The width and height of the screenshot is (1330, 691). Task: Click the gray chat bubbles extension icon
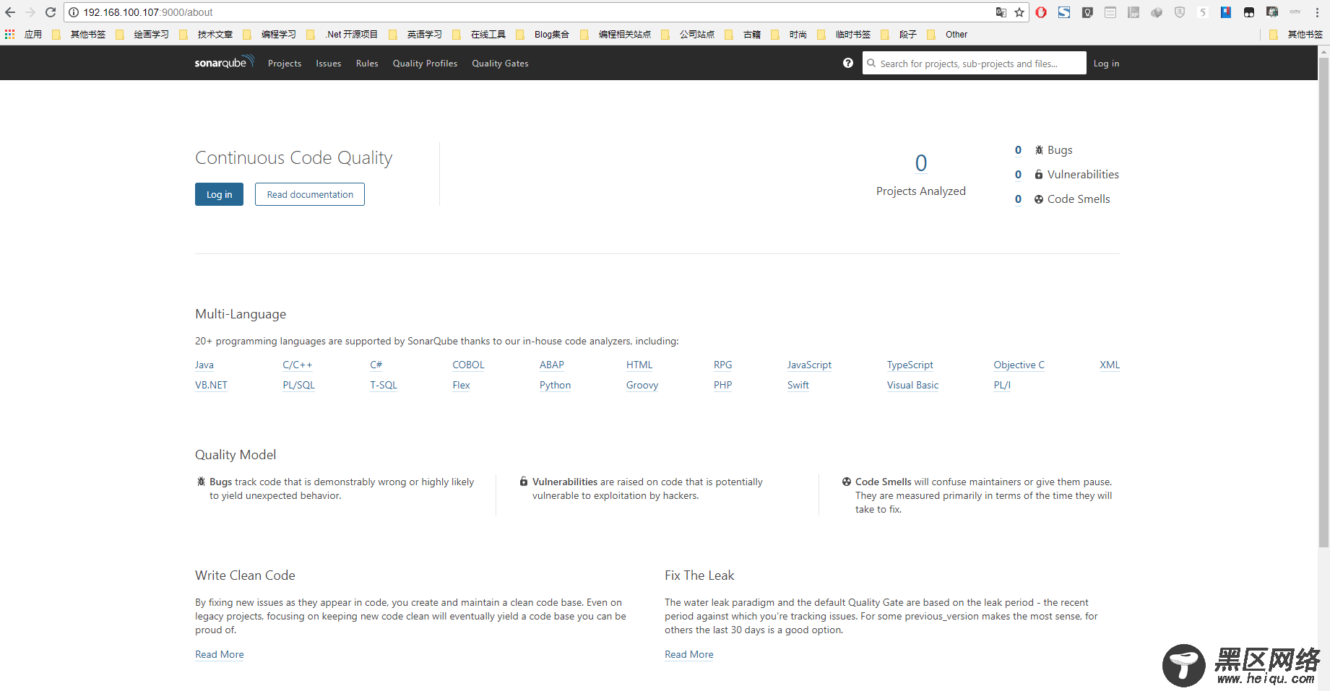1157,12
